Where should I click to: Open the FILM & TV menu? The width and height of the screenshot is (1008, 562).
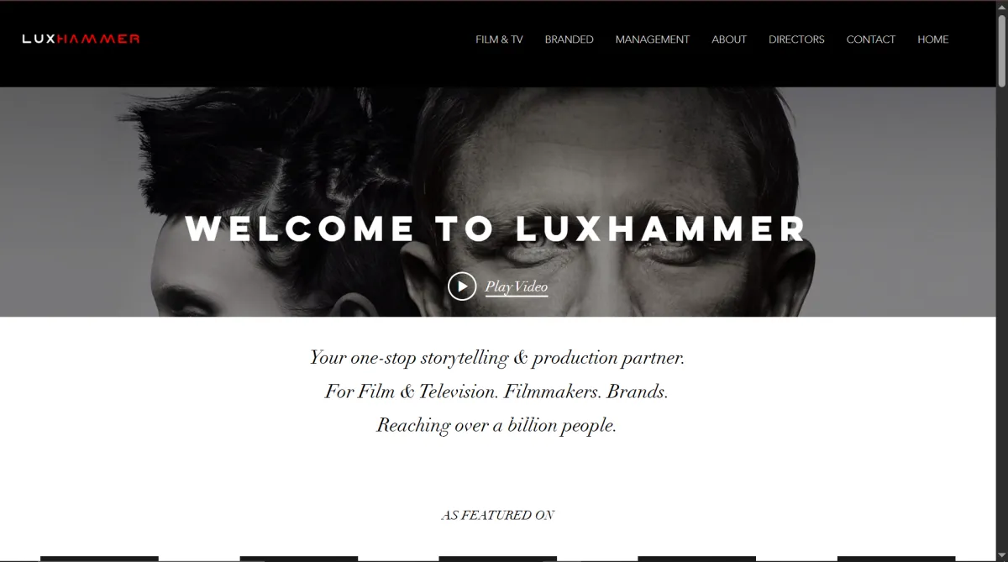point(499,39)
